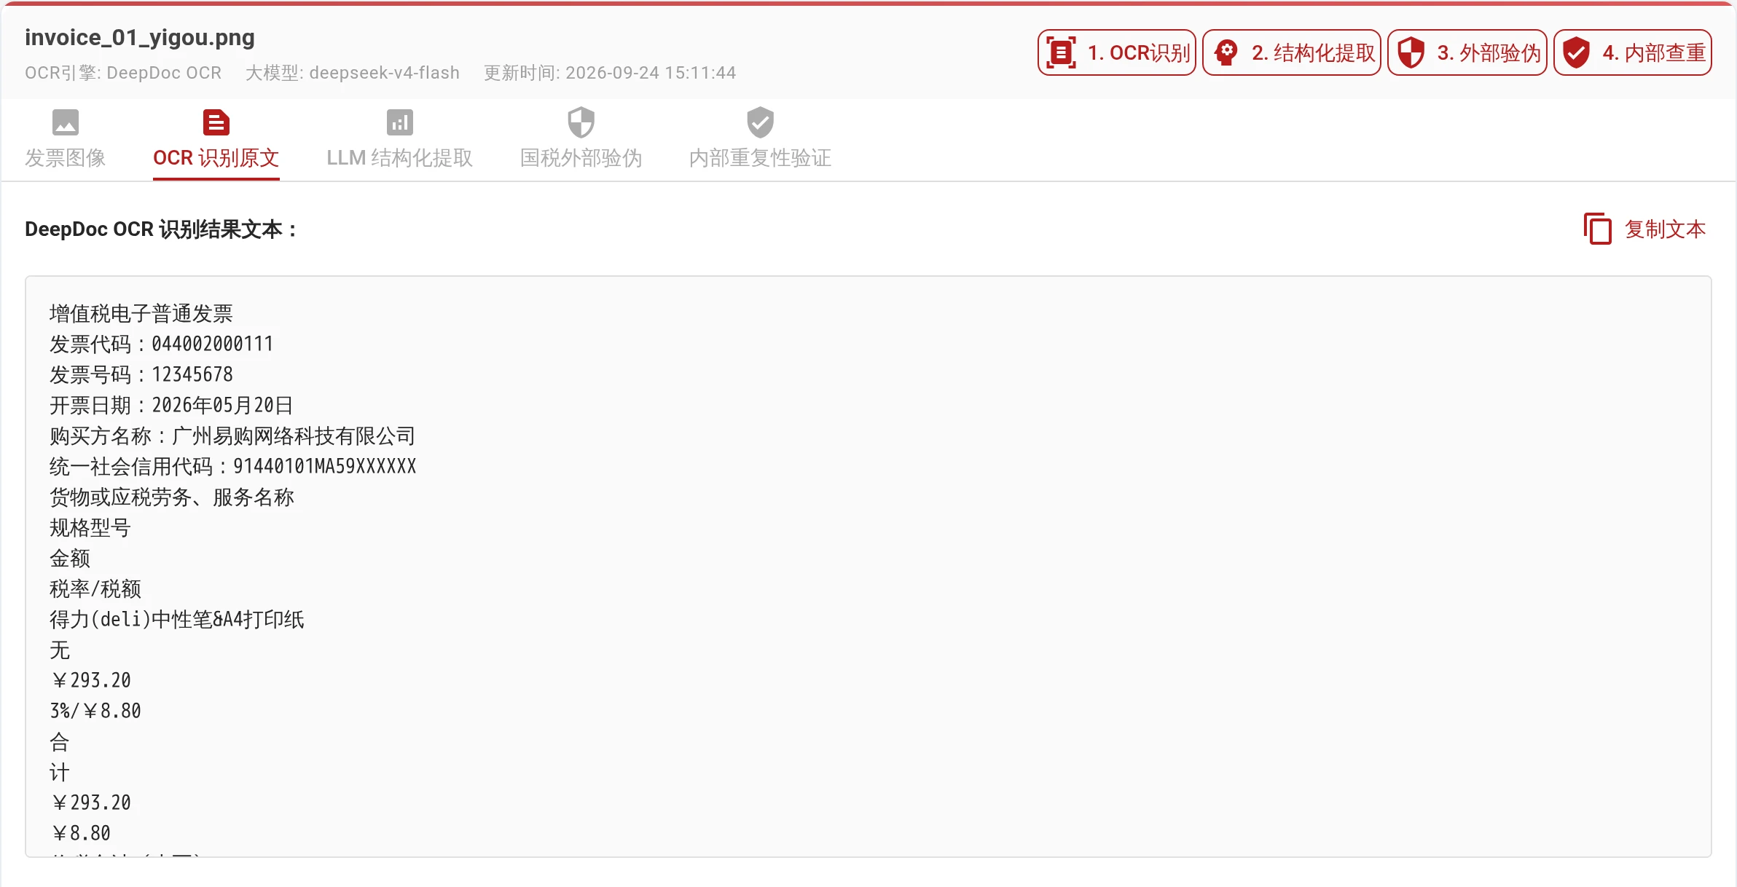Click head-gear icon in 结构化提取 button
The width and height of the screenshot is (1737, 887).
click(1226, 52)
